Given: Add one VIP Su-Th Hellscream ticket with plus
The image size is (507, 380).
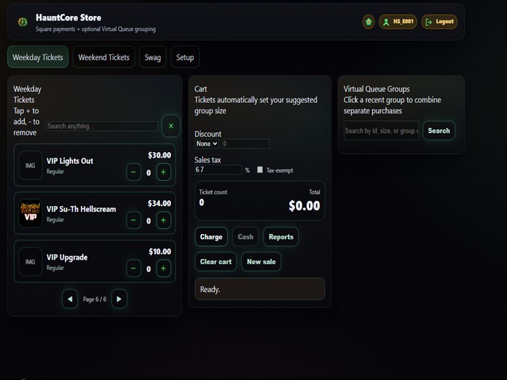Looking at the screenshot, I should (163, 220).
